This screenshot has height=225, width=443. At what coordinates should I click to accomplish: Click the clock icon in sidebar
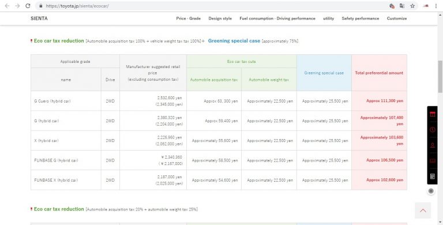[x=432, y=130]
